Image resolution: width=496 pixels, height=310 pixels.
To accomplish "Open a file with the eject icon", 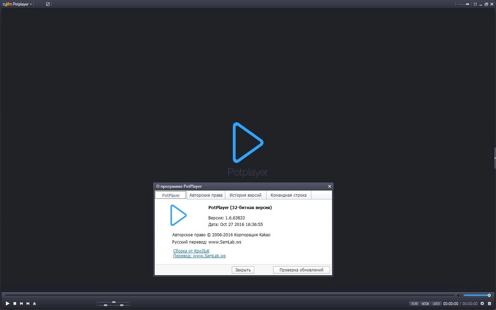I will click(34, 303).
